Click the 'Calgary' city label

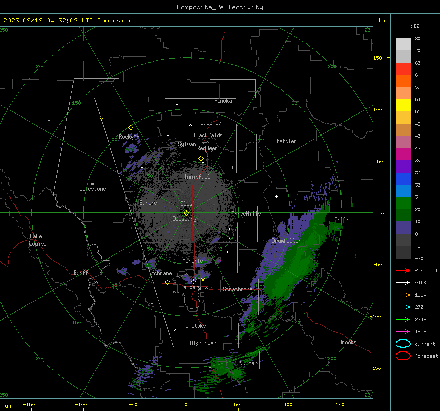point(191,287)
